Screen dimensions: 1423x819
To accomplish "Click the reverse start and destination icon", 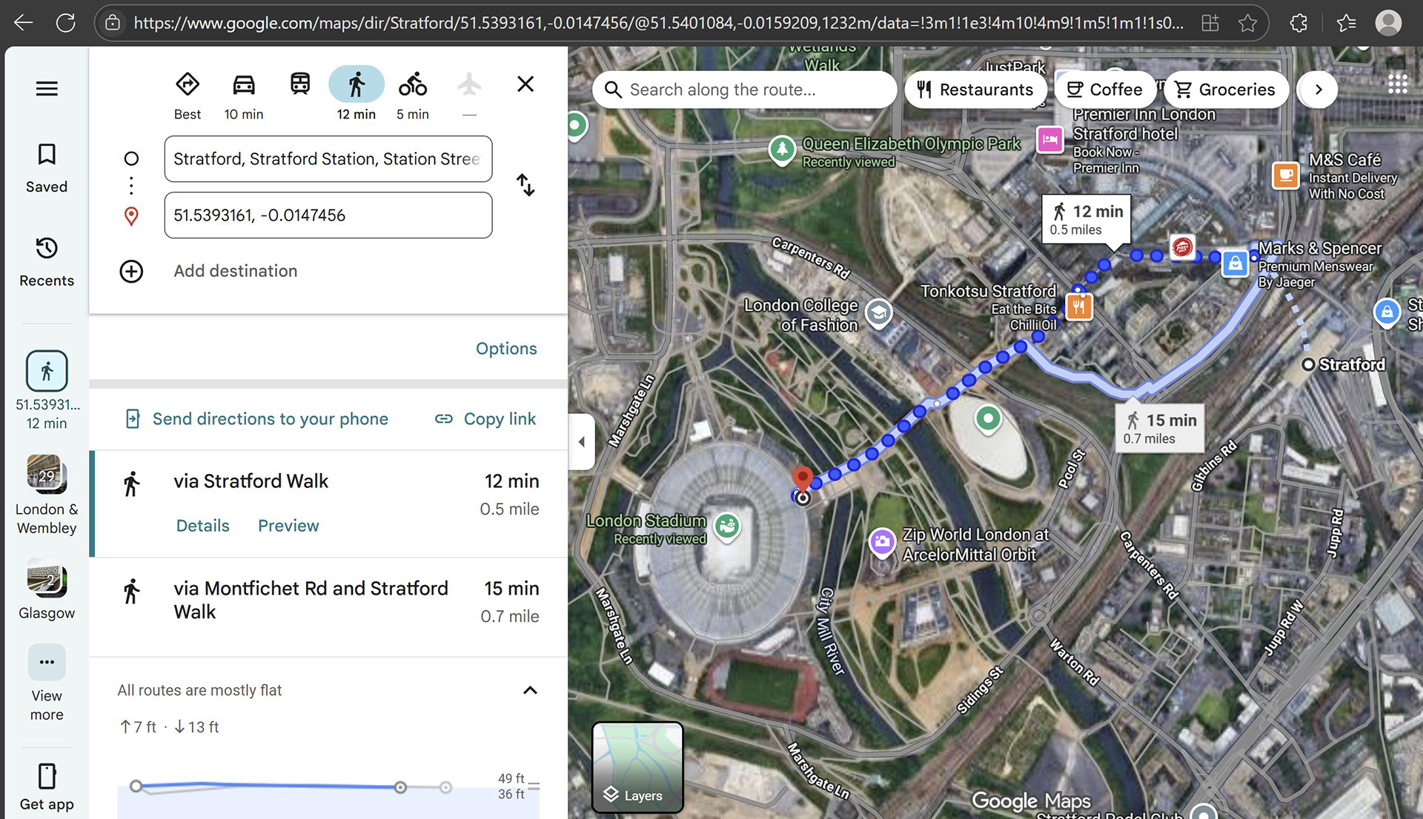I will tap(525, 185).
